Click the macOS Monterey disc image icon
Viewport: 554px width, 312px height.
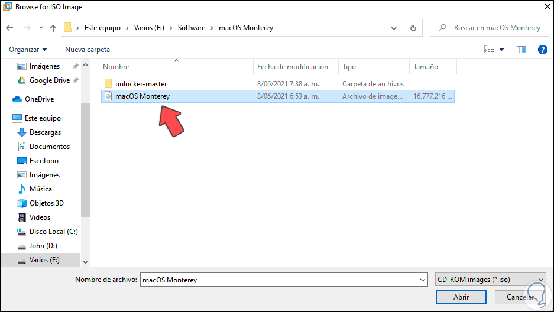[108, 96]
